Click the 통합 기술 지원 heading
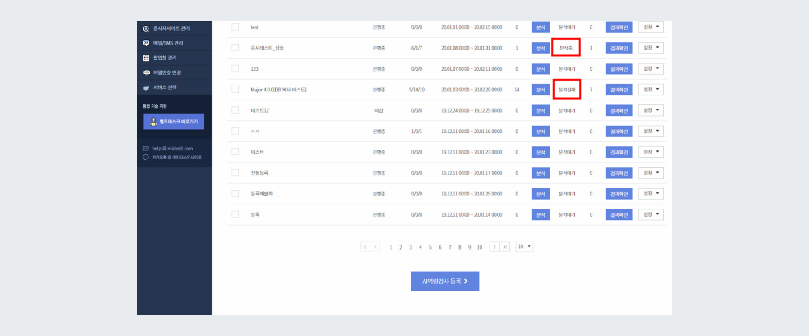The width and height of the screenshot is (809, 336). pos(155,106)
